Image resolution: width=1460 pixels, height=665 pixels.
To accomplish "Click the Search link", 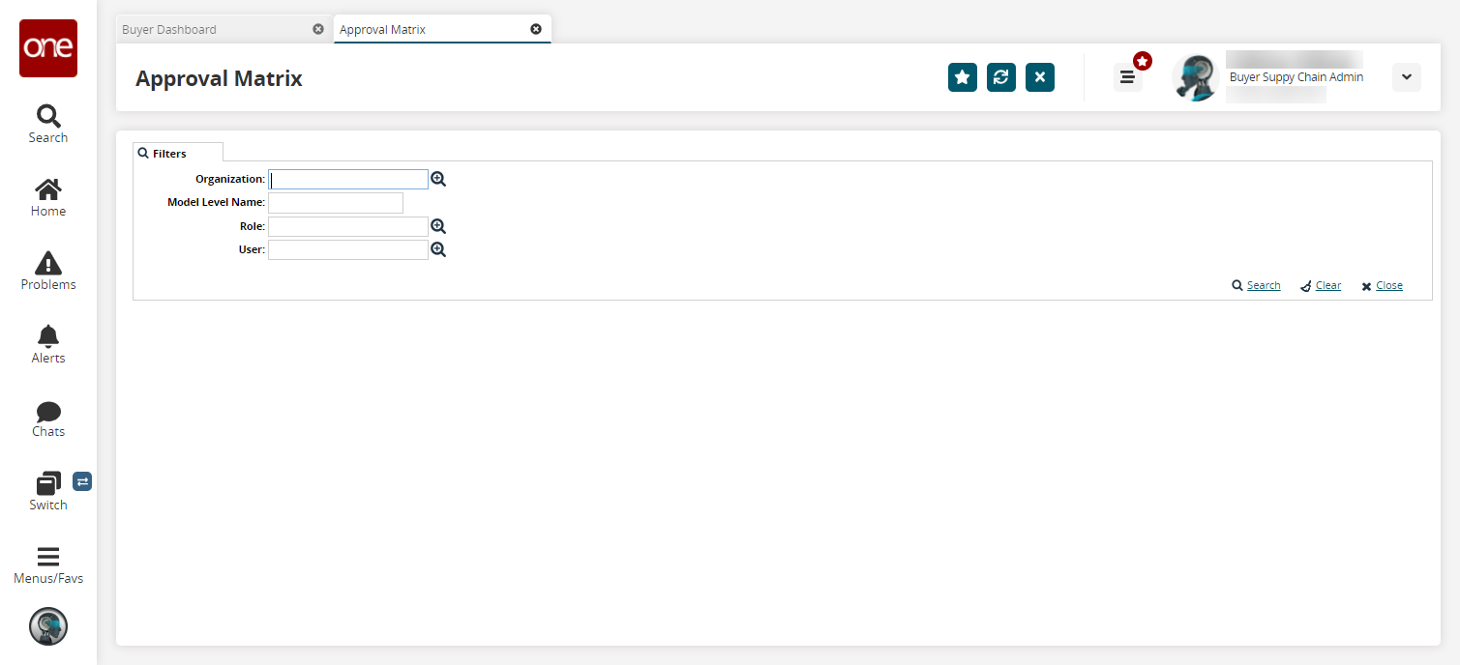I will pos(1263,285).
